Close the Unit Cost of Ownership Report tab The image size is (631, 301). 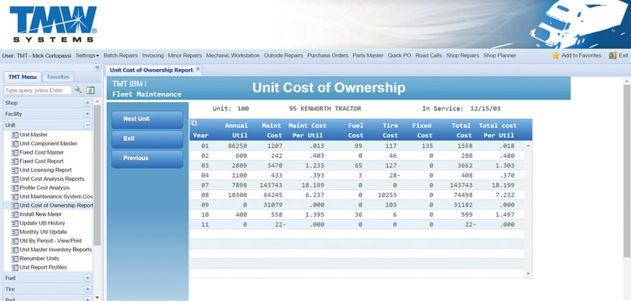point(198,69)
